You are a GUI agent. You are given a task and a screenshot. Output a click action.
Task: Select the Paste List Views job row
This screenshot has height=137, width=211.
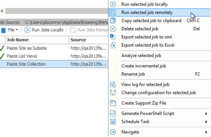[22, 56]
